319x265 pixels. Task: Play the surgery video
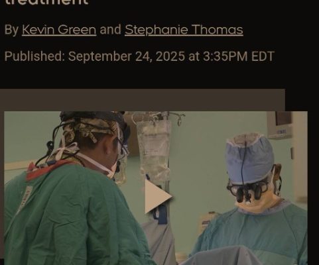pyautogui.click(x=159, y=196)
